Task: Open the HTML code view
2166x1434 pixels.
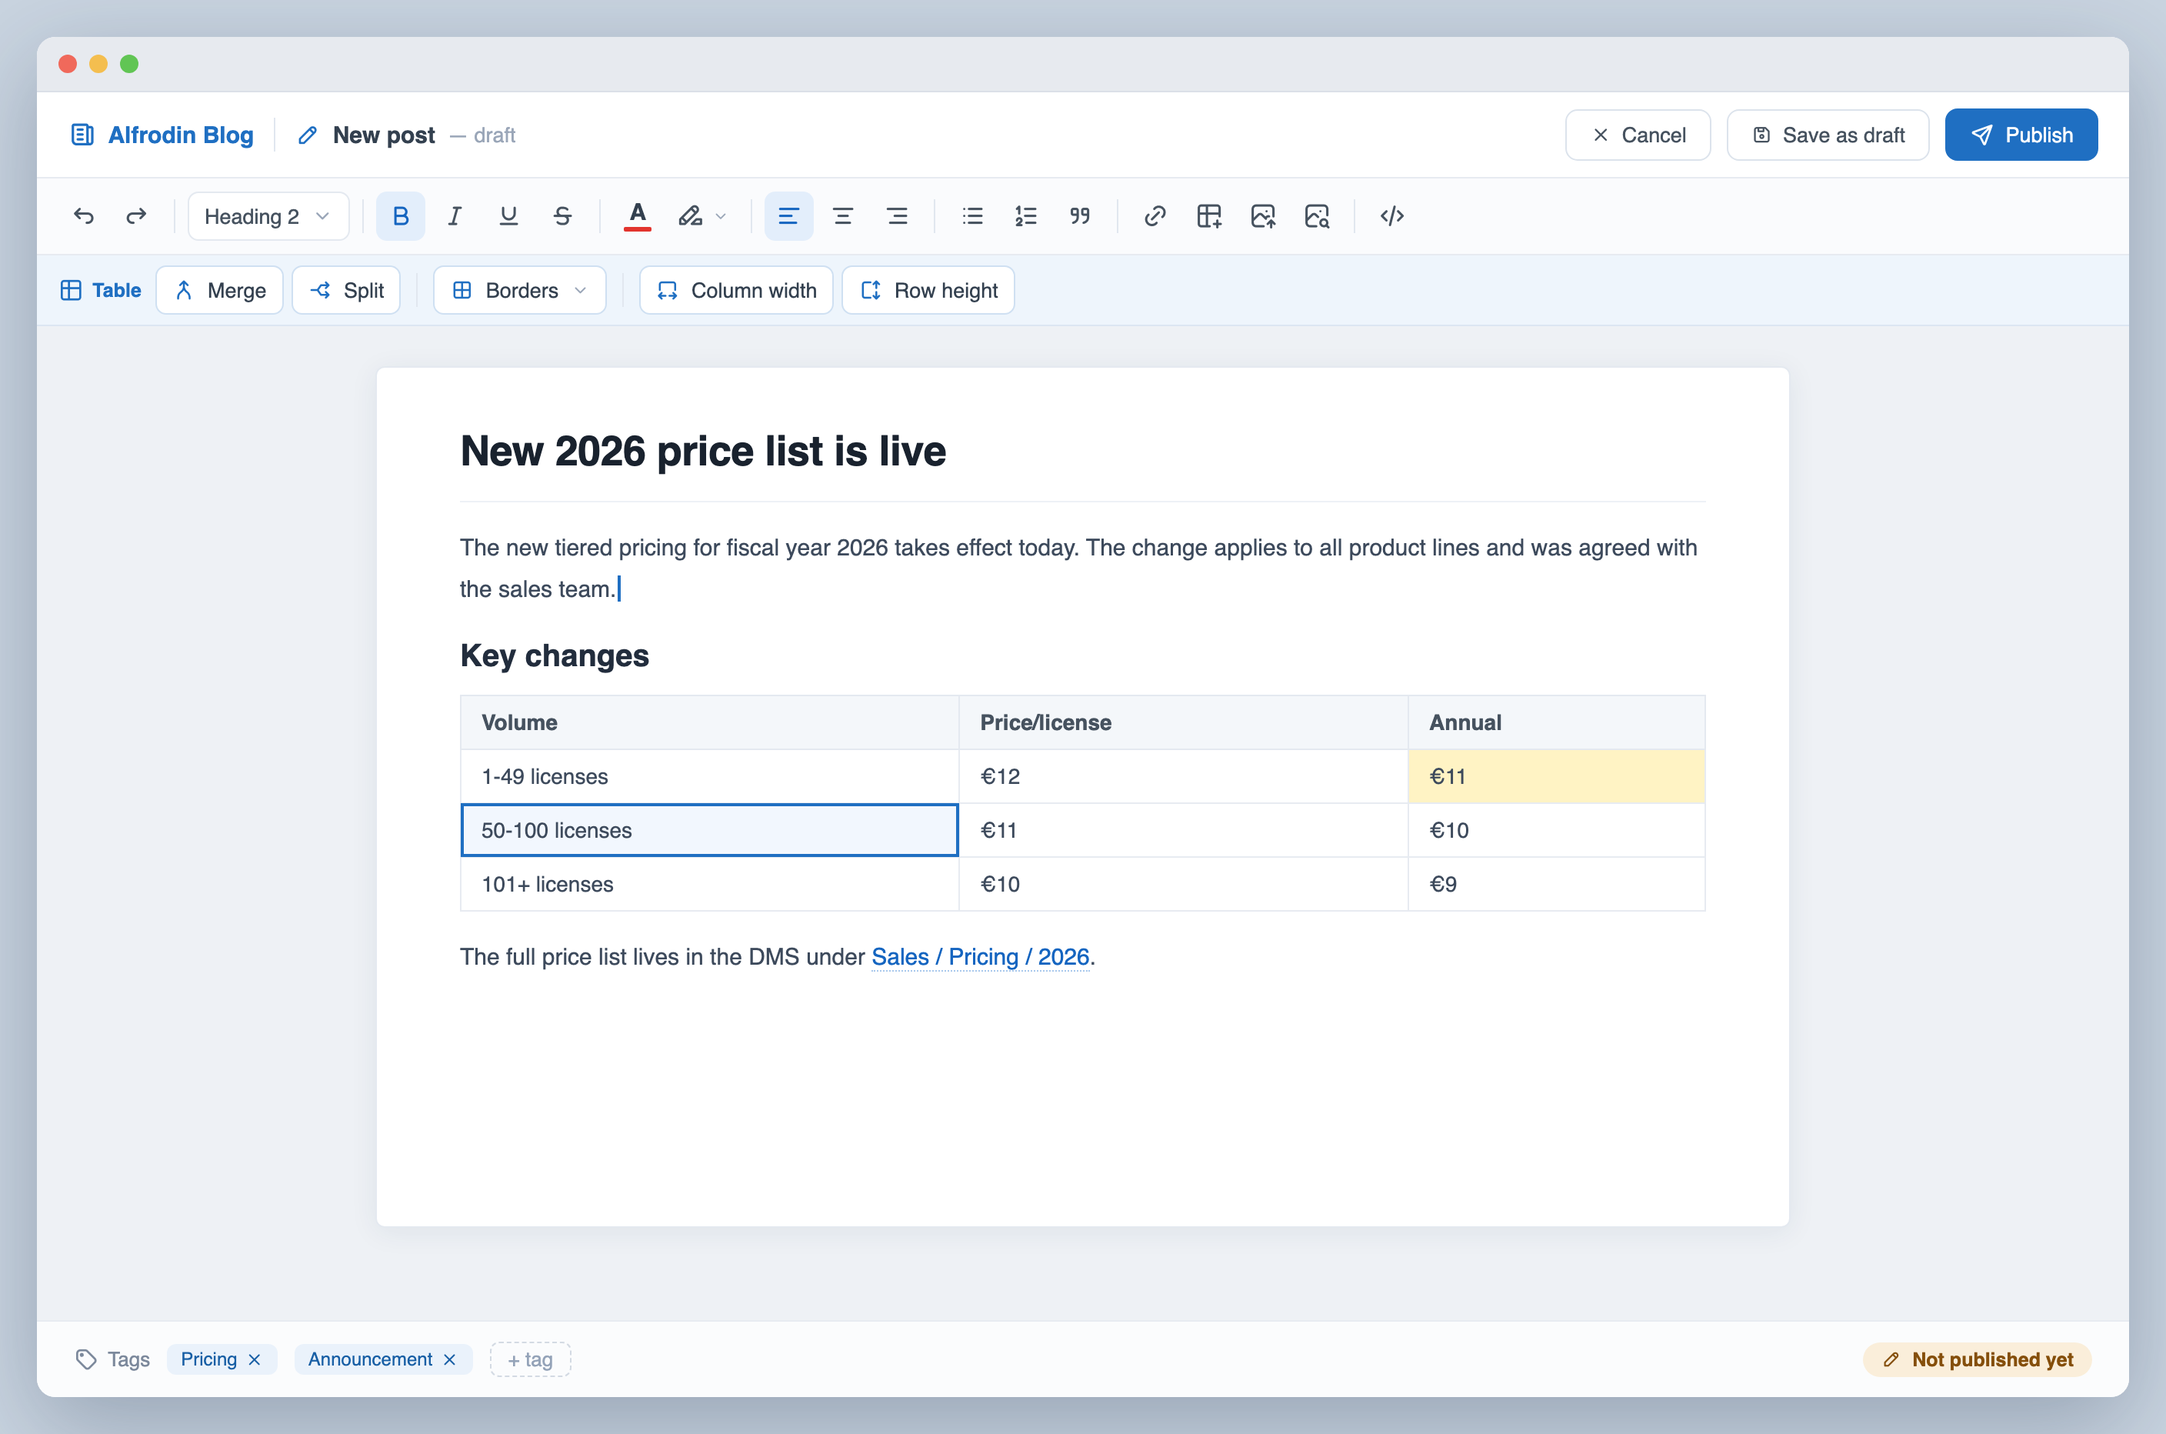Action: click(1391, 216)
